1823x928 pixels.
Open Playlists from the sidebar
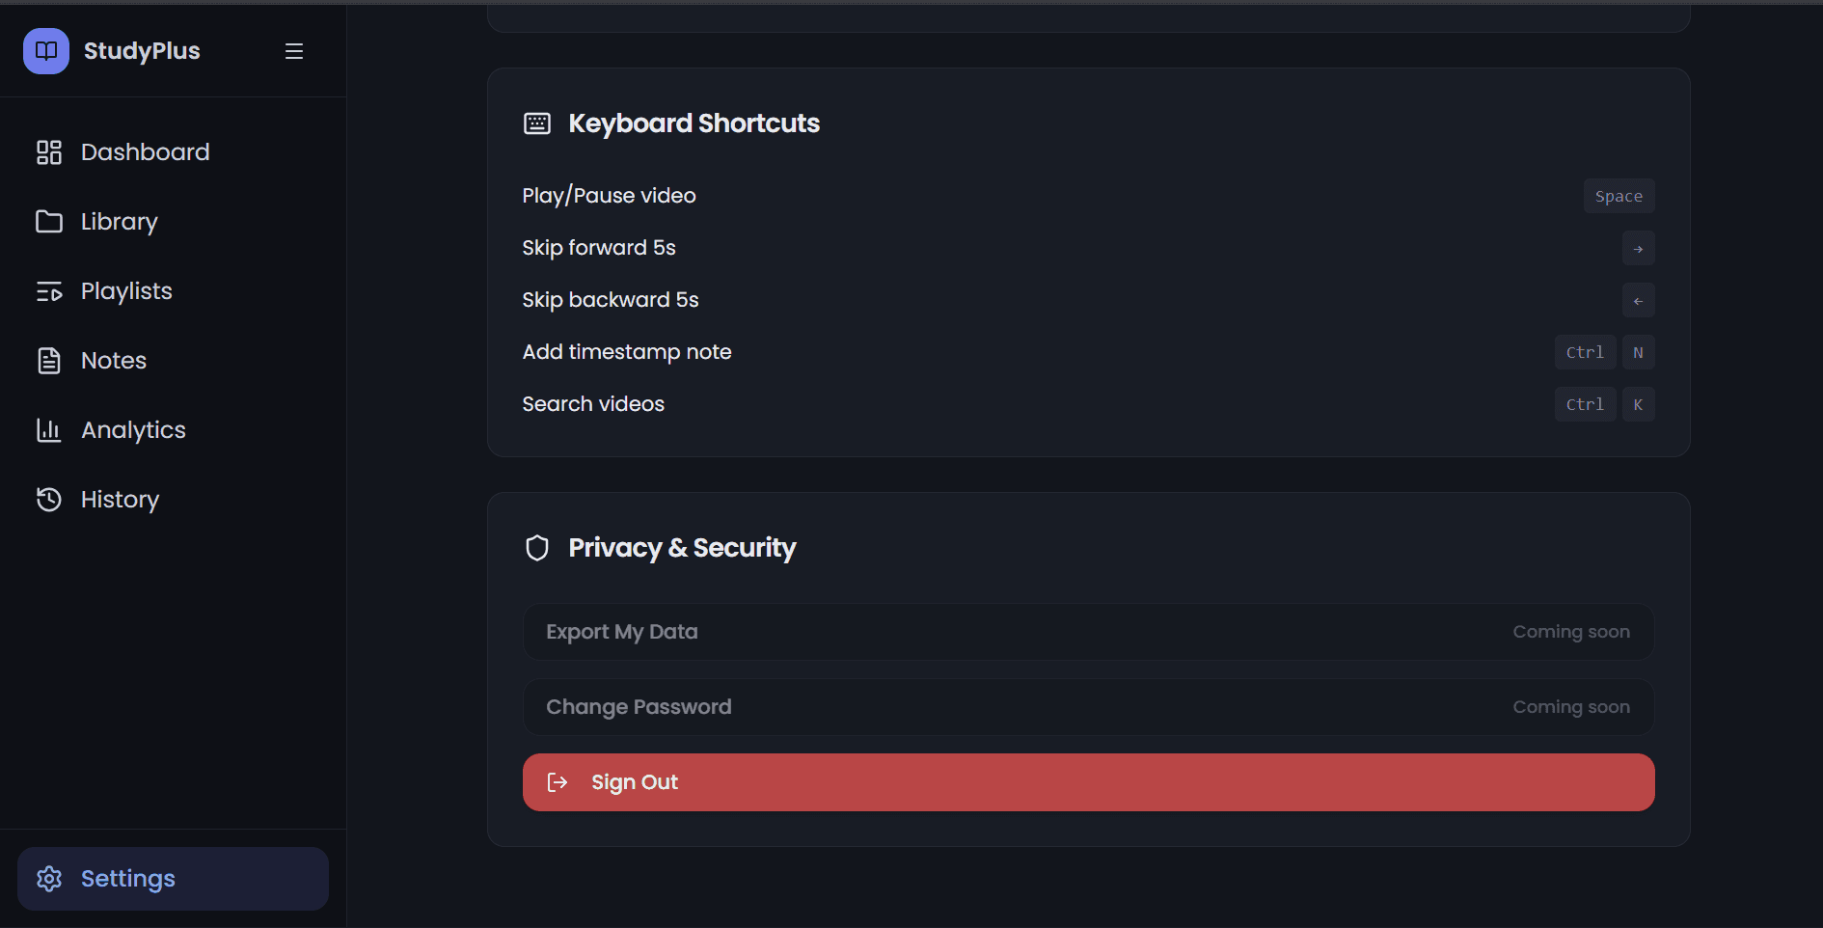126,291
